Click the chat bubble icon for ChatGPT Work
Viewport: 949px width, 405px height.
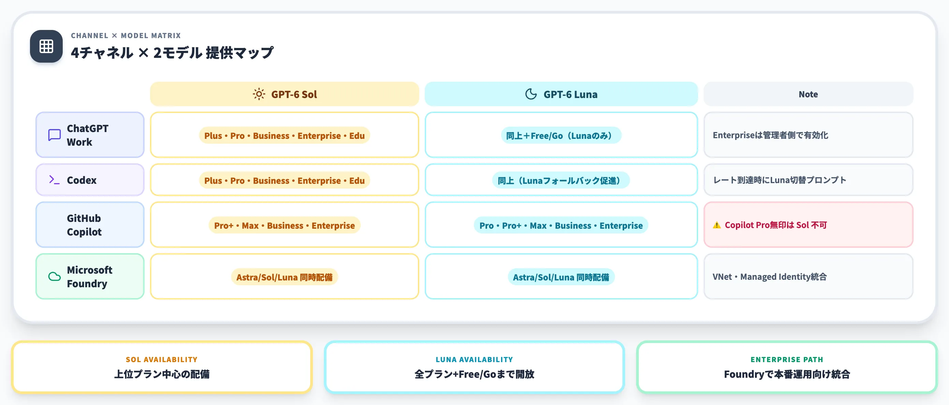click(x=55, y=135)
